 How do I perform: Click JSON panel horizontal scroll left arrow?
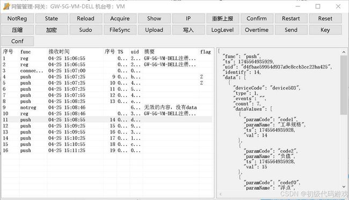click(221, 194)
